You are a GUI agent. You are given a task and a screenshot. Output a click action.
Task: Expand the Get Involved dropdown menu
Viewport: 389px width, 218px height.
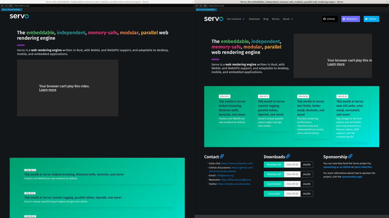tap(236, 19)
